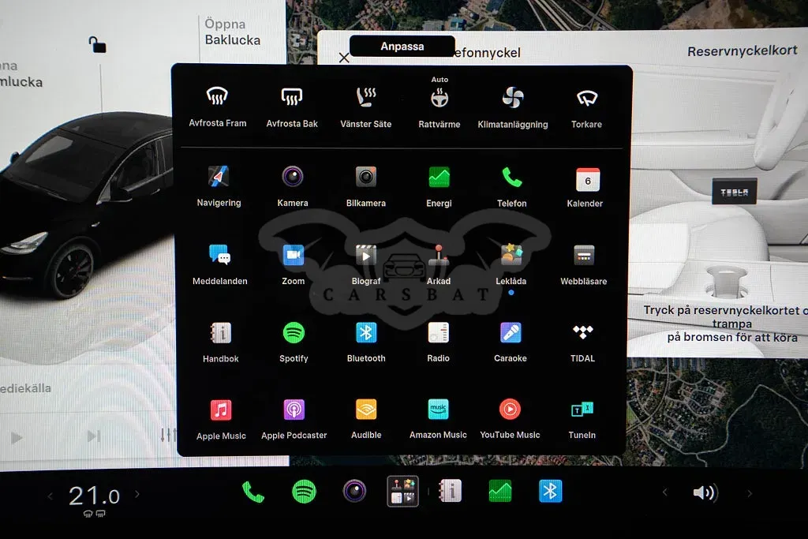
Task: Close the key card popup with X
Action: [344, 58]
